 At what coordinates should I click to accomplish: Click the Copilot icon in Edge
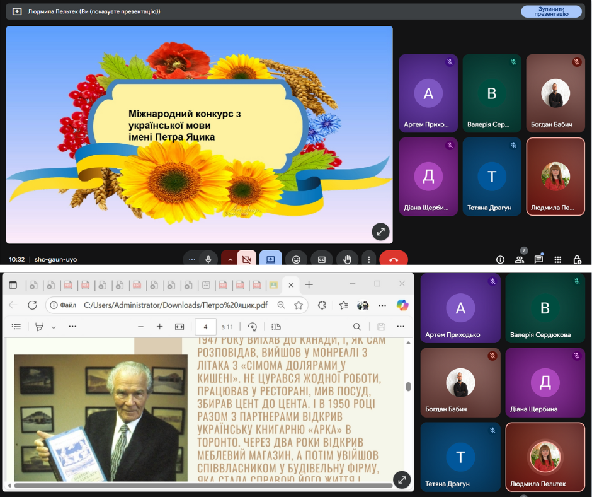coord(402,305)
